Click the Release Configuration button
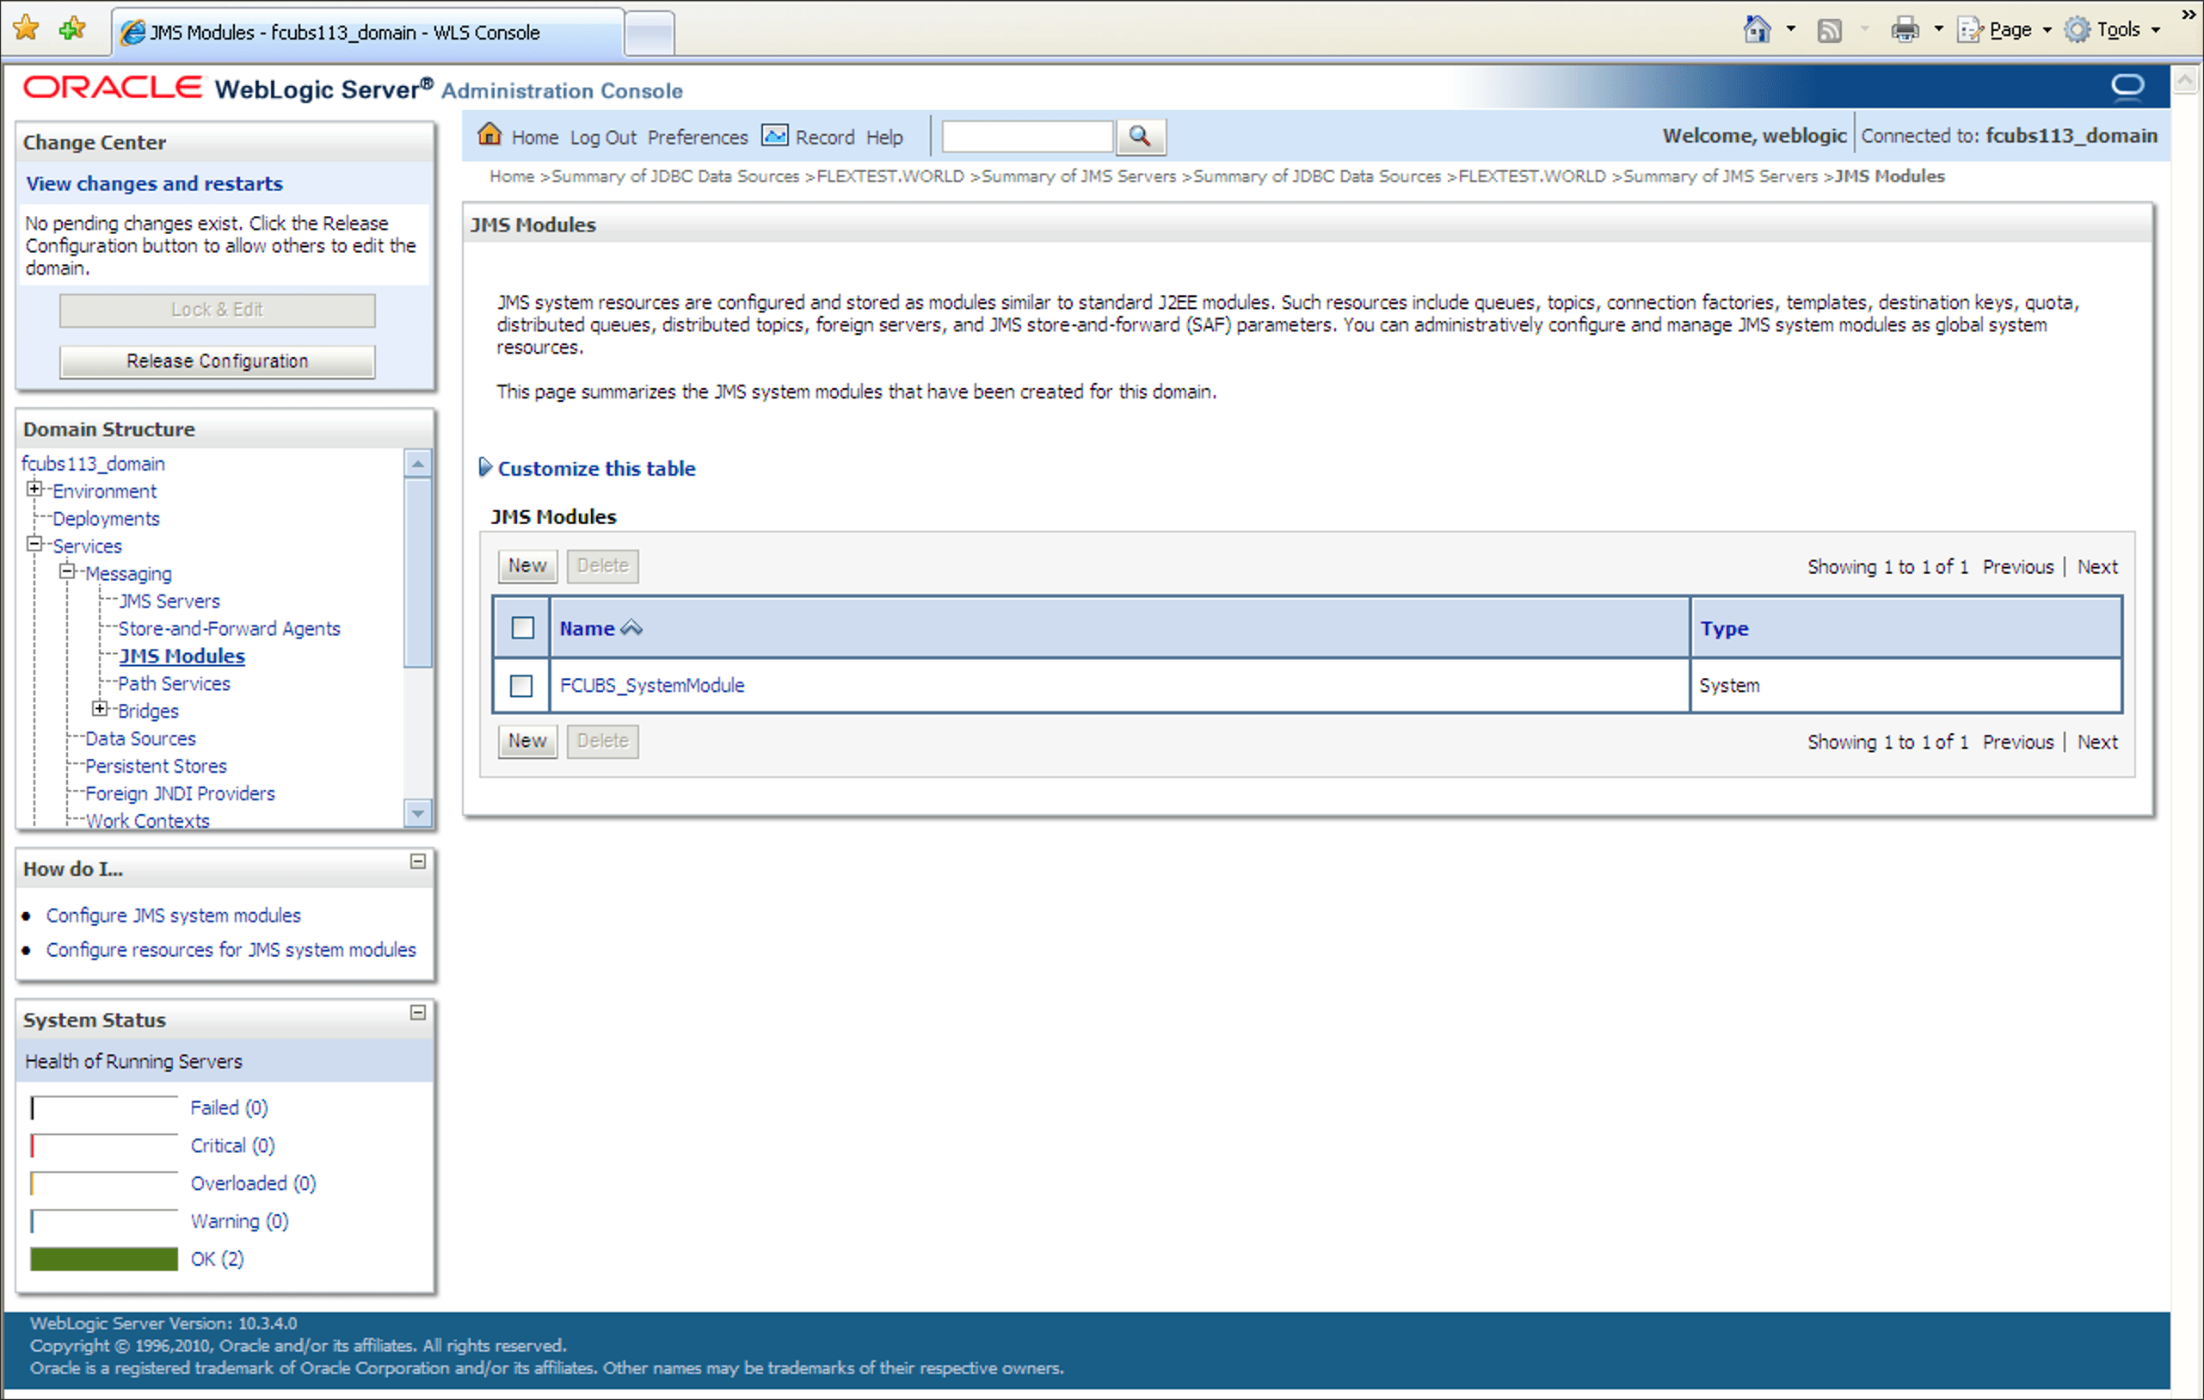The image size is (2204, 1400). click(217, 361)
